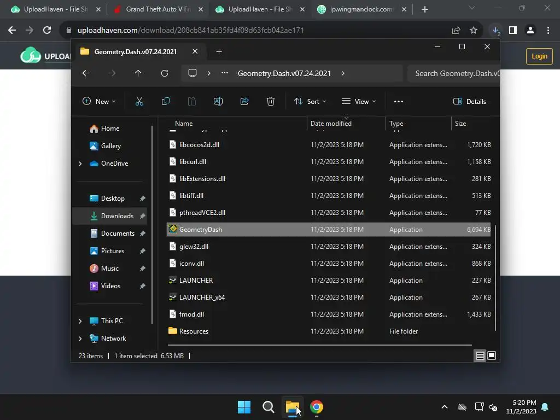560x420 pixels.
Task: Open taskbar Search
Action: click(x=268, y=407)
